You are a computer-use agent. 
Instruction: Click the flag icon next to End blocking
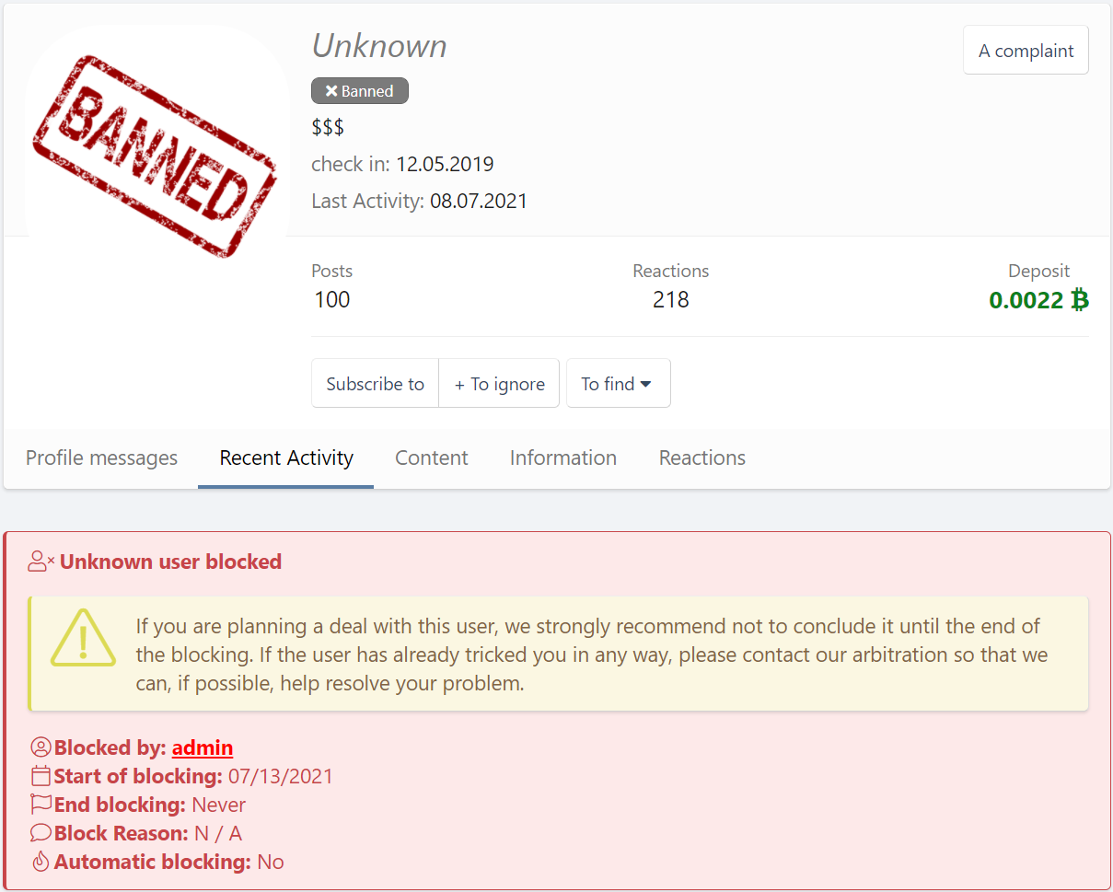pyautogui.click(x=40, y=804)
